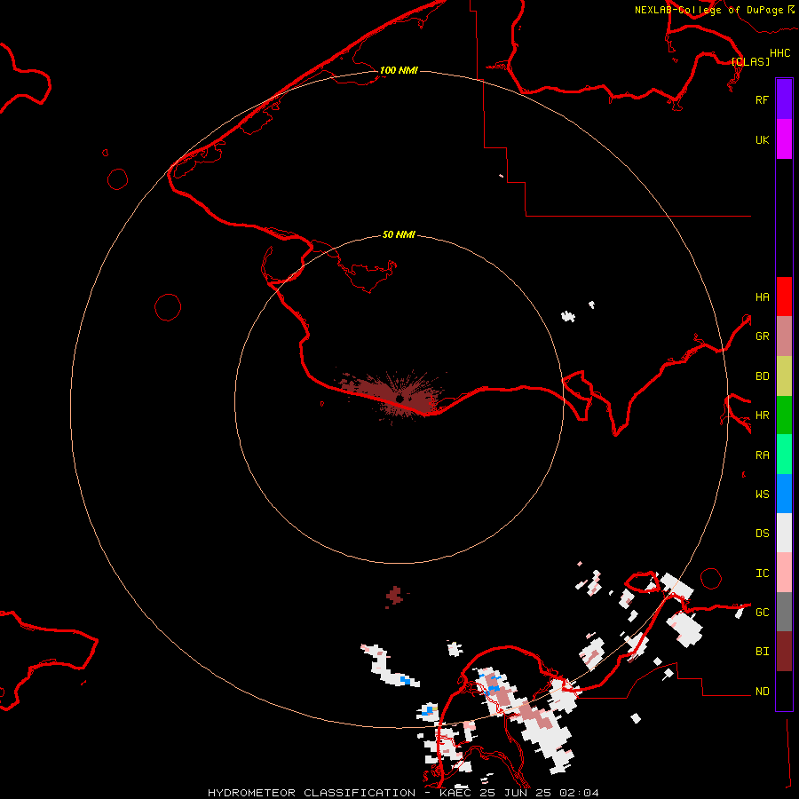Click the KAEC station identifier in the caption
The image size is (799, 799).
[455, 793]
